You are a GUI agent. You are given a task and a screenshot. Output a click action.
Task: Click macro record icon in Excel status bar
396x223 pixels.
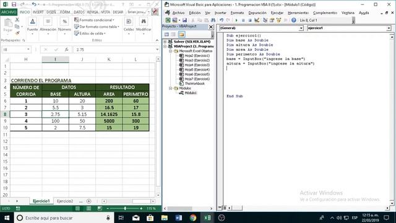[x=18, y=208]
